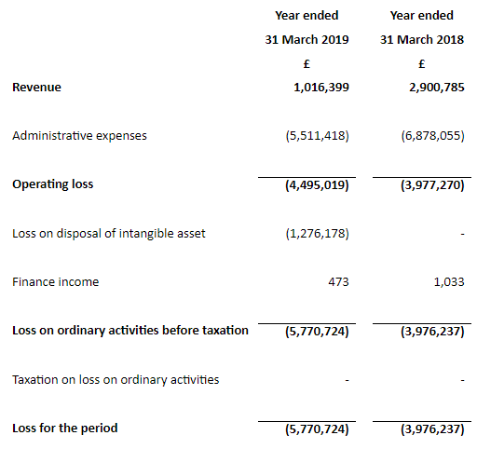
Task: Select the 2018 revenue figure 2,900,785
Action: point(436,88)
